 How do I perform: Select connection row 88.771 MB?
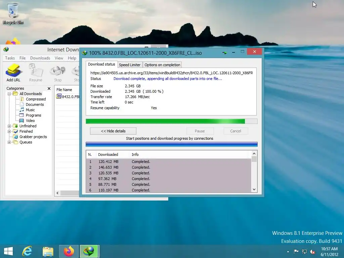click(x=169, y=184)
